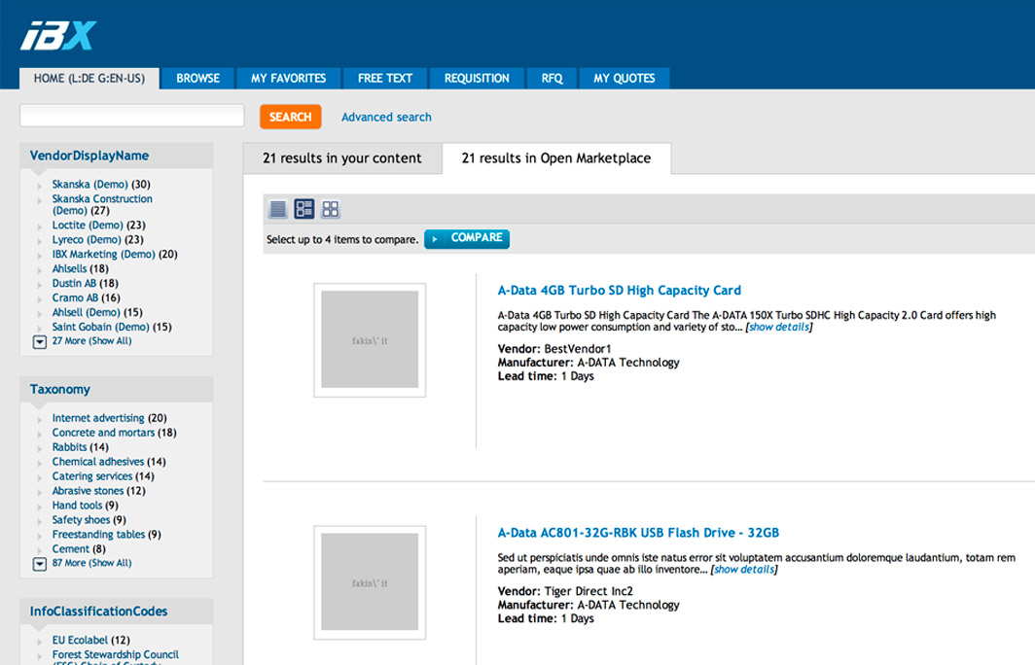
Task: Open the Requisition tab
Action: pyautogui.click(x=477, y=79)
